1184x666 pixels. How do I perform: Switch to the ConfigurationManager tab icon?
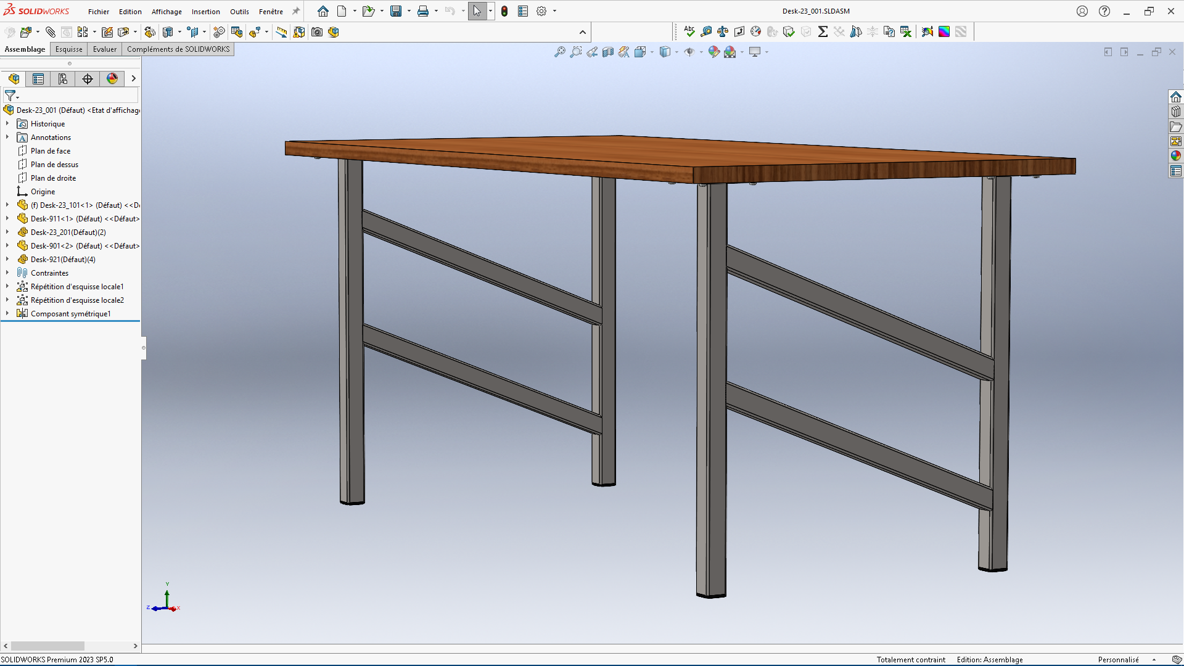click(x=63, y=78)
